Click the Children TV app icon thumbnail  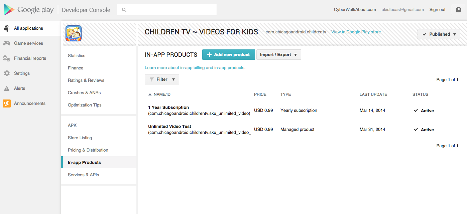coord(74,34)
